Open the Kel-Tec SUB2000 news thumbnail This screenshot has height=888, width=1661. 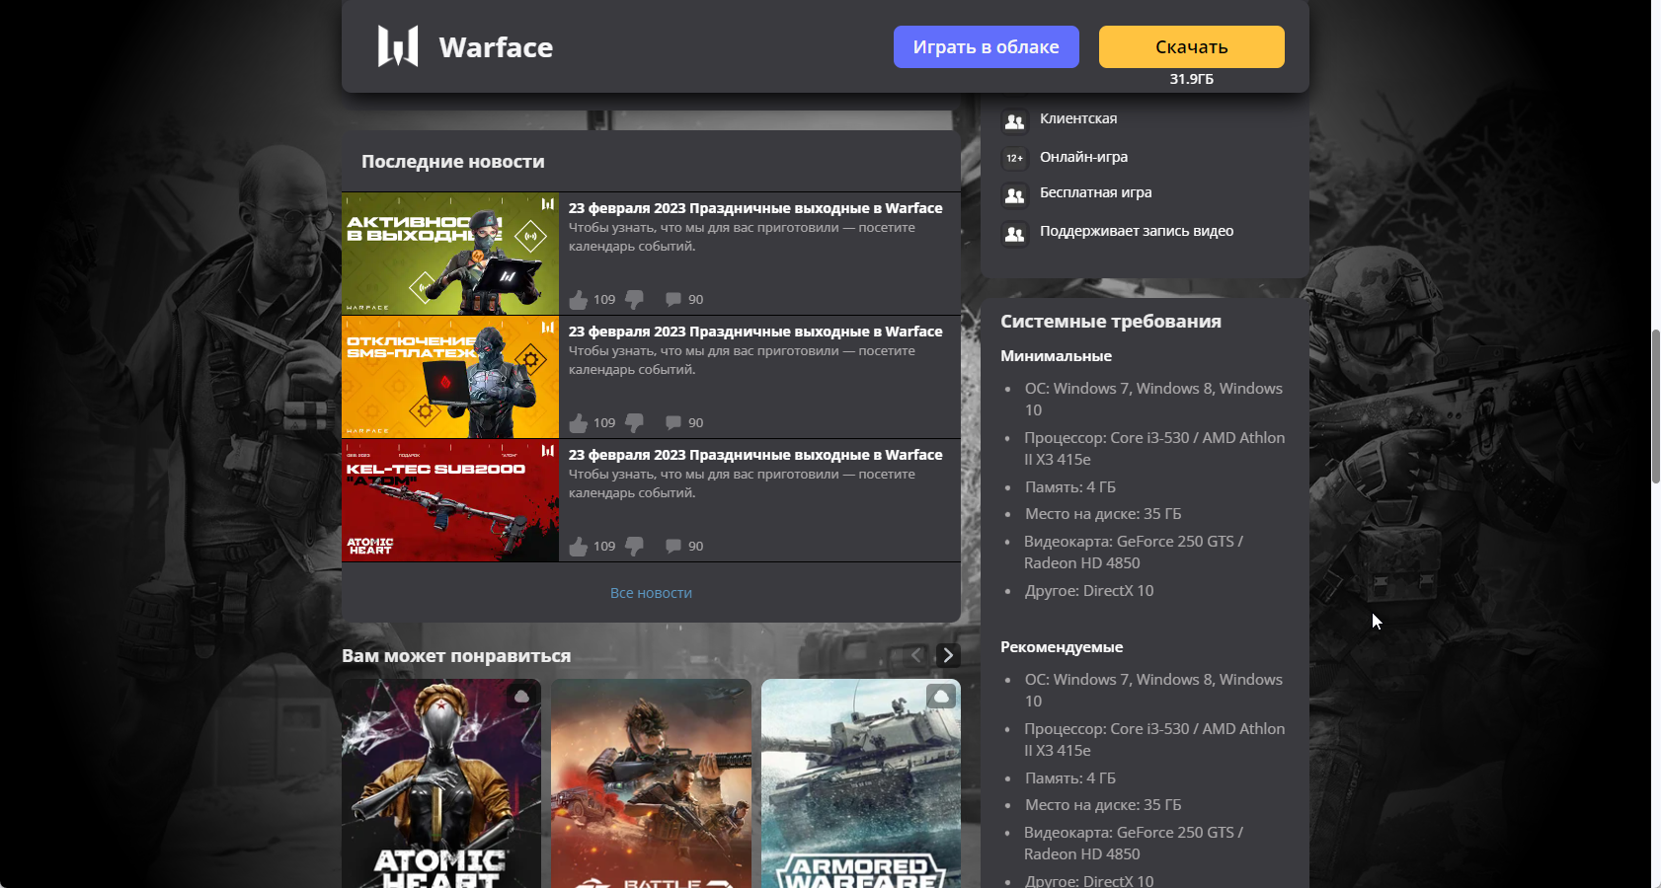[450, 500]
